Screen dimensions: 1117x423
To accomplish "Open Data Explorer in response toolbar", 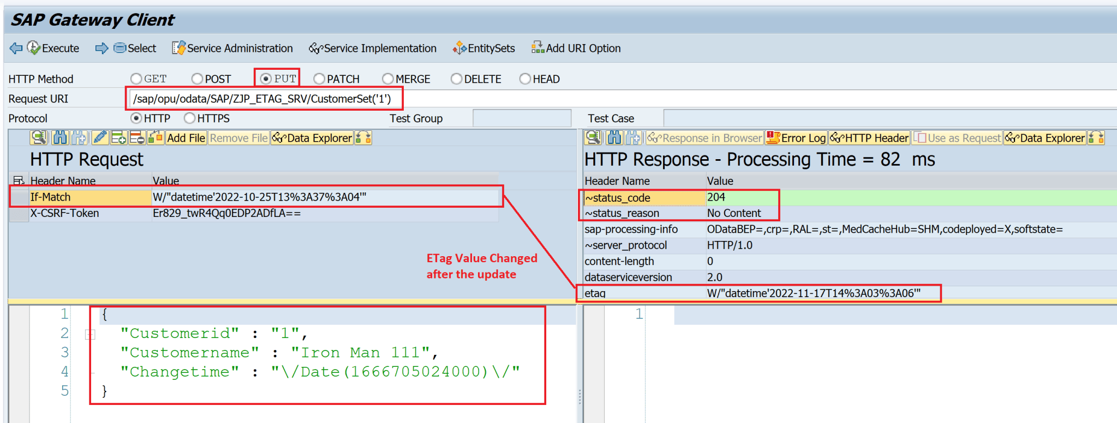I will [x=1045, y=138].
